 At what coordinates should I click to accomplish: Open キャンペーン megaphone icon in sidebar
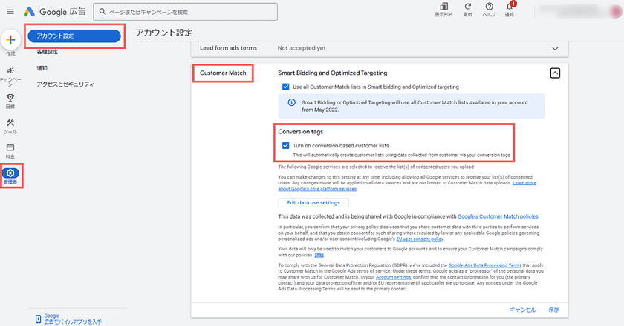click(x=10, y=71)
